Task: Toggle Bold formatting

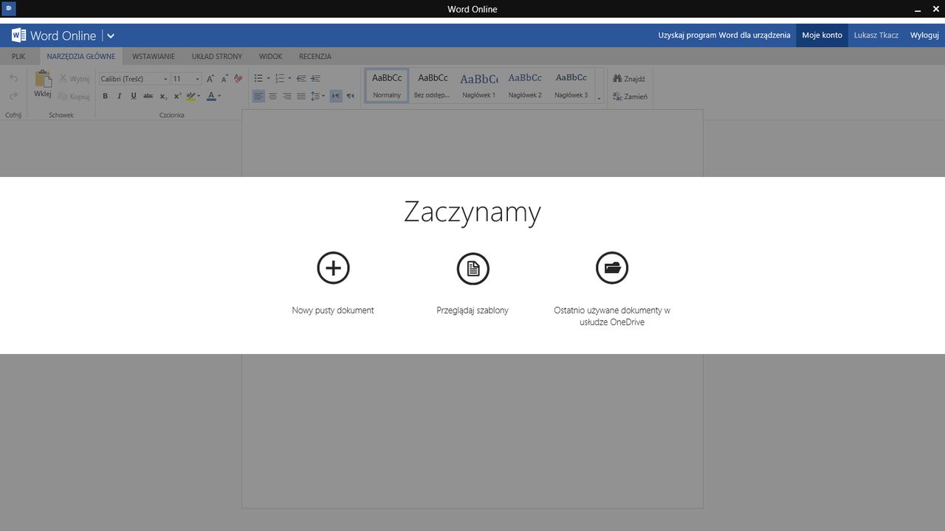Action: click(x=105, y=96)
